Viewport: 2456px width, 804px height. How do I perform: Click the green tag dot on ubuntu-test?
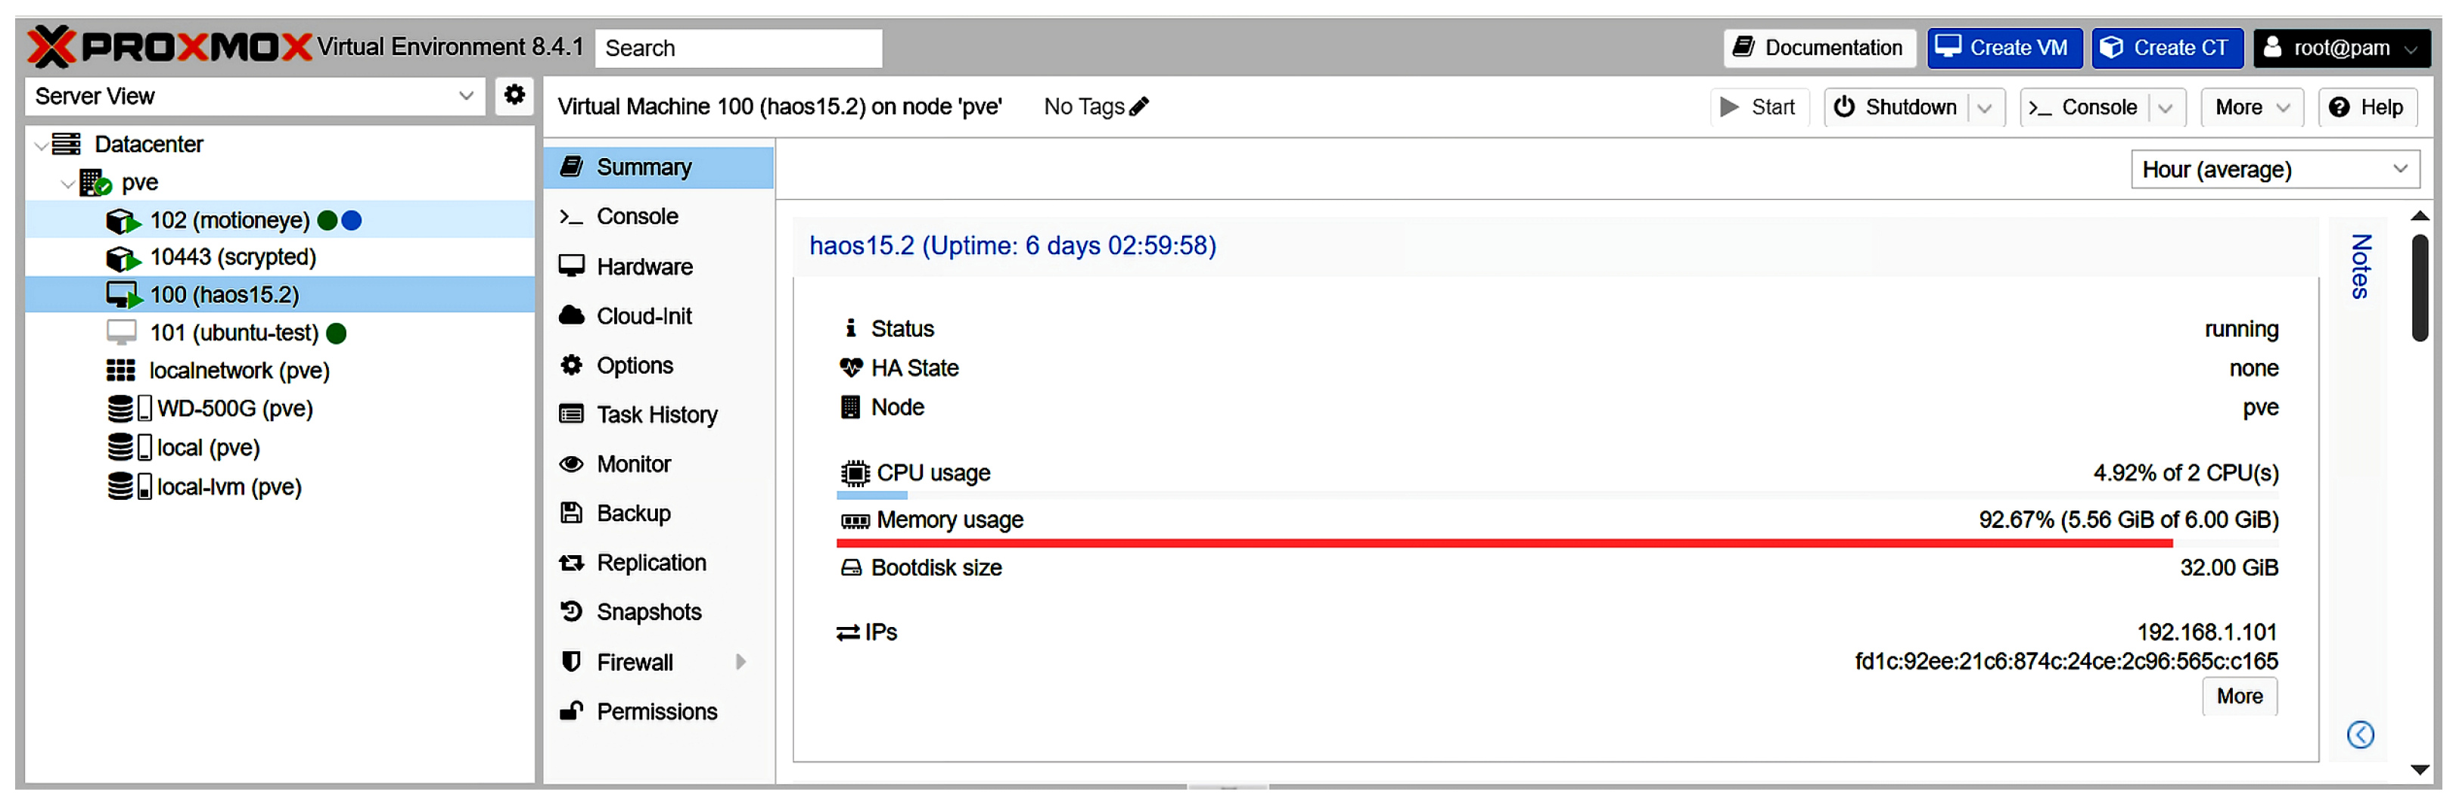click(337, 333)
